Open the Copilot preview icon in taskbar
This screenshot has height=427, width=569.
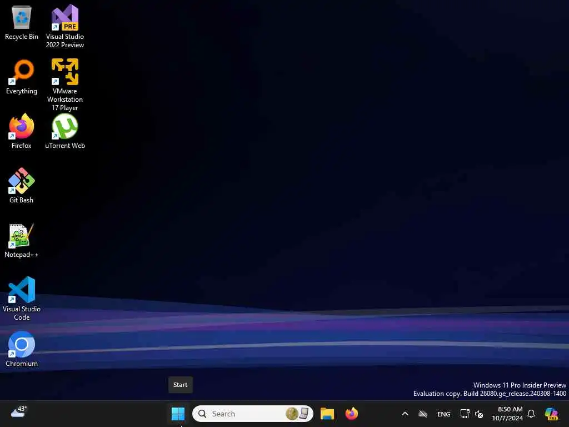551,414
